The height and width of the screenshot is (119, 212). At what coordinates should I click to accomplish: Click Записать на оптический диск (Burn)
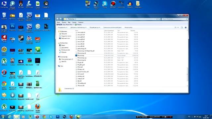coord(112,27)
